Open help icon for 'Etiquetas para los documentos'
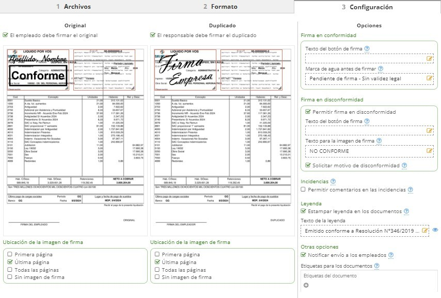The height and width of the screenshot is (298, 441). [377, 266]
